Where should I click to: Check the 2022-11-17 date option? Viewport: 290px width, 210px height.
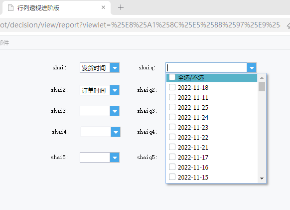click(172, 157)
